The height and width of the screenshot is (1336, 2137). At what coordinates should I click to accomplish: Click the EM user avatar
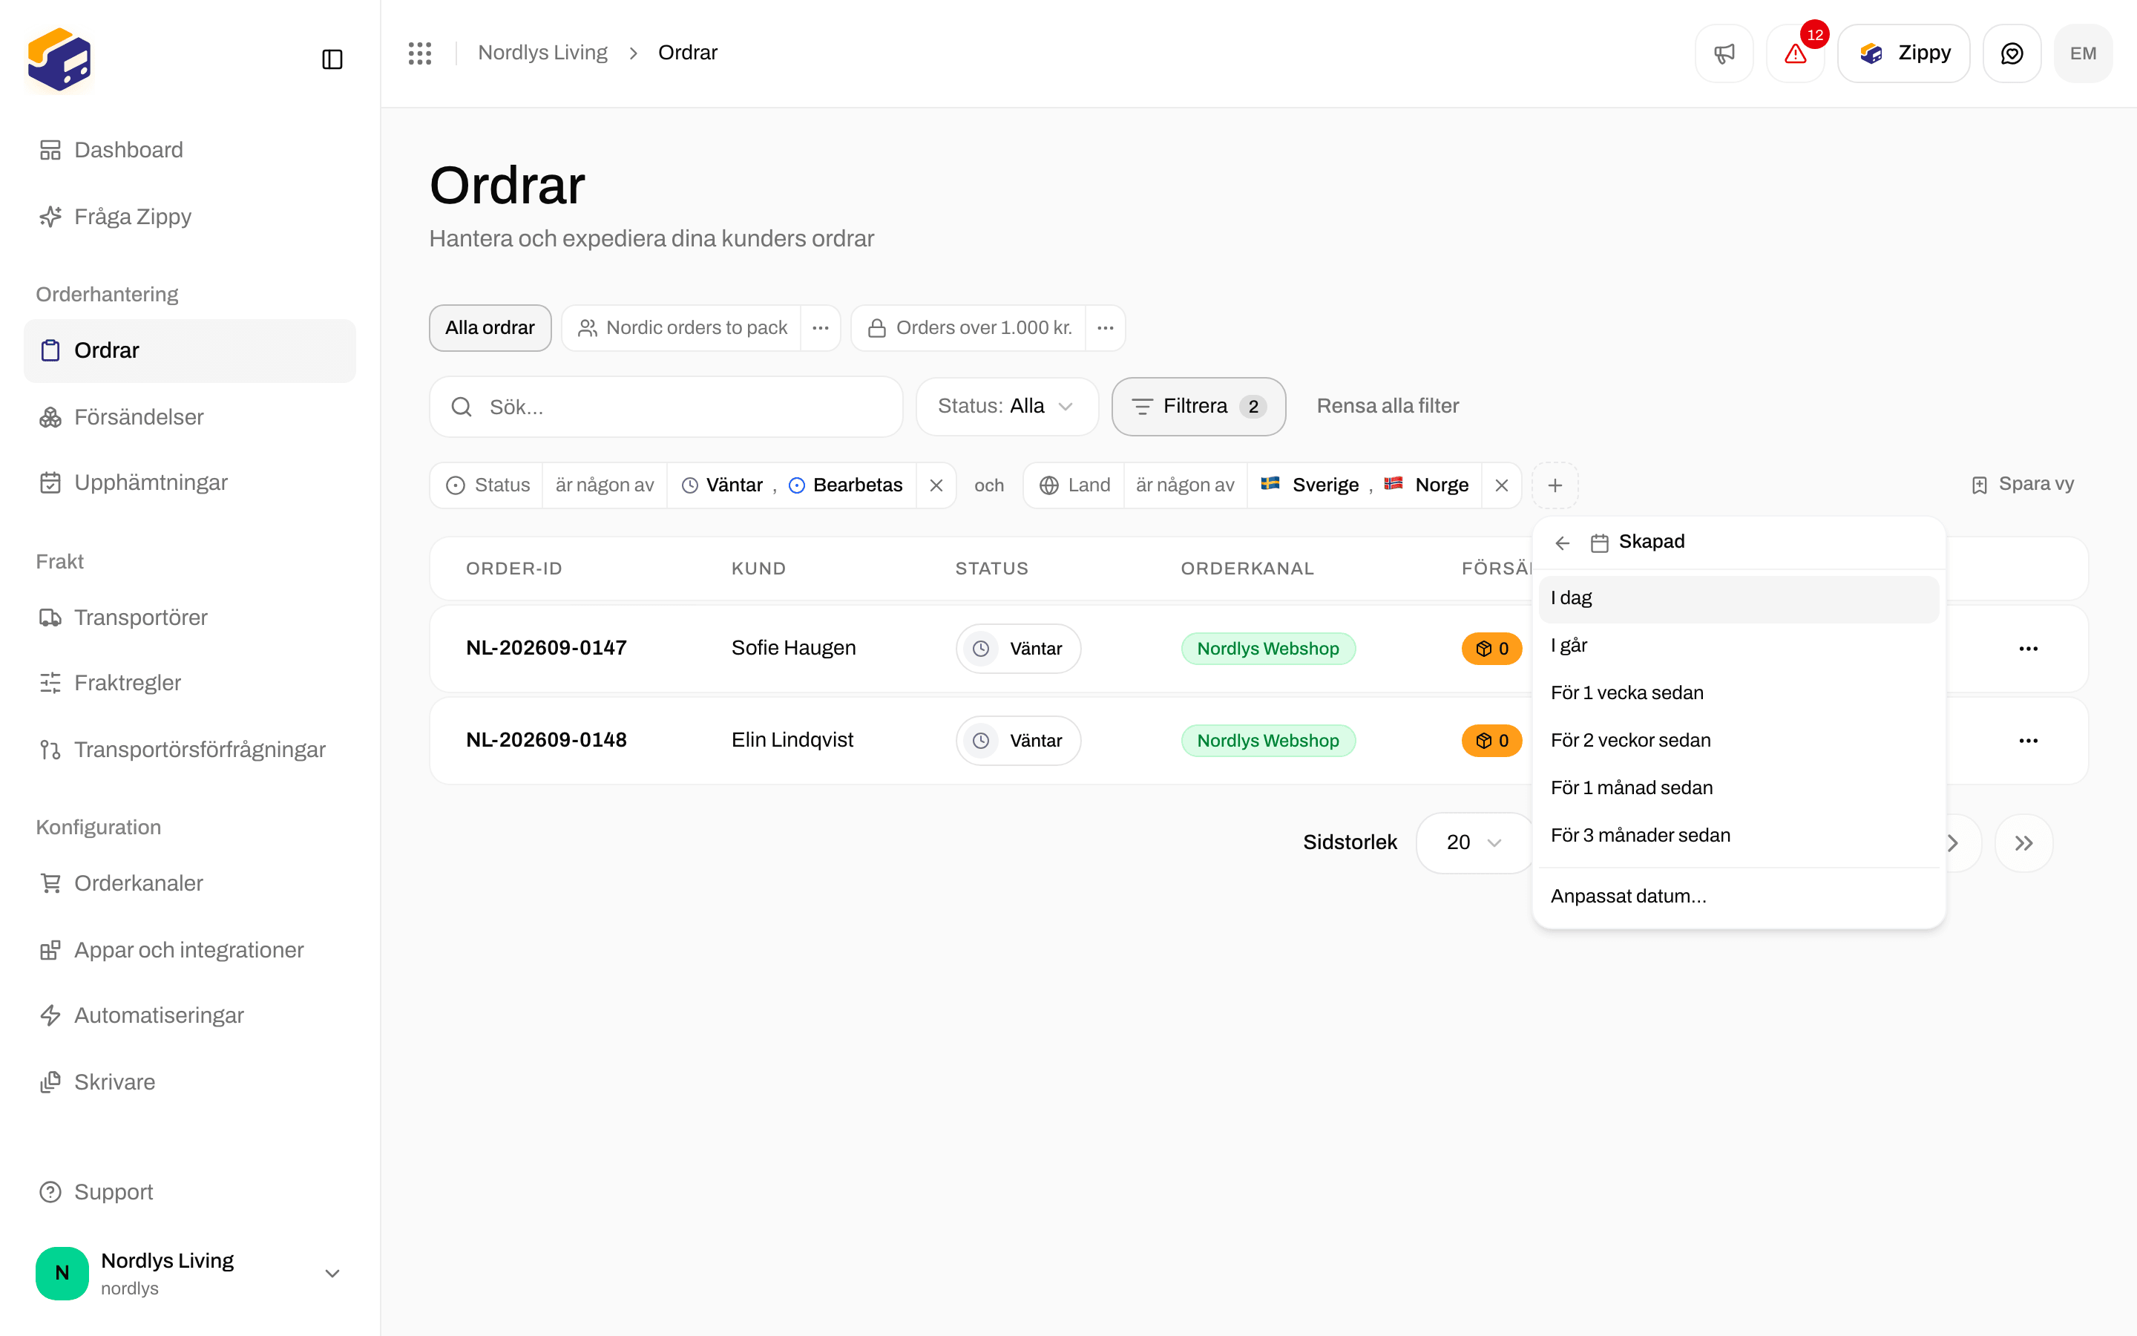(x=2083, y=53)
